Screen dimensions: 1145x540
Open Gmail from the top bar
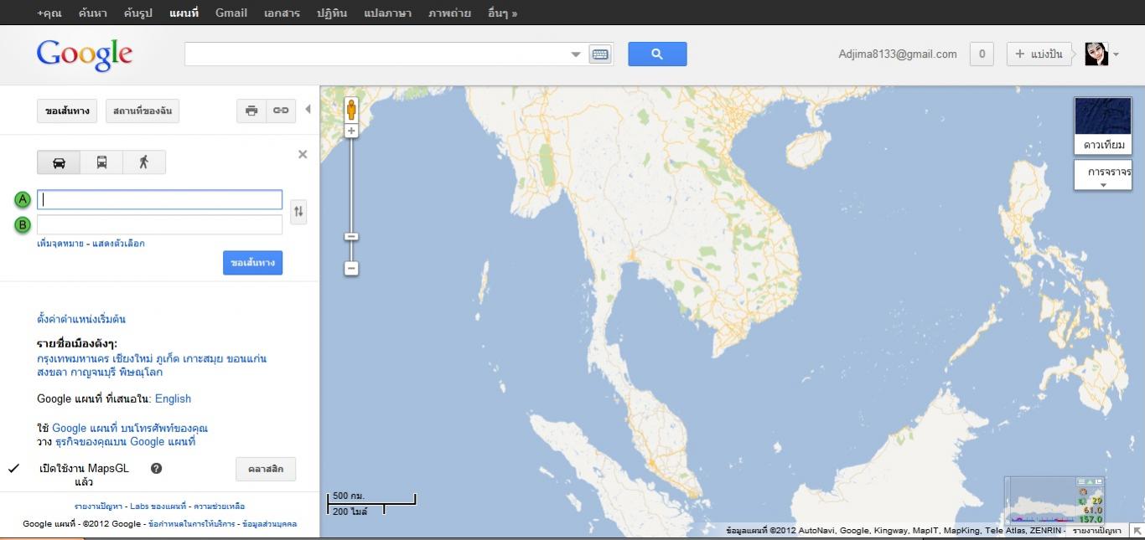(231, 13)
